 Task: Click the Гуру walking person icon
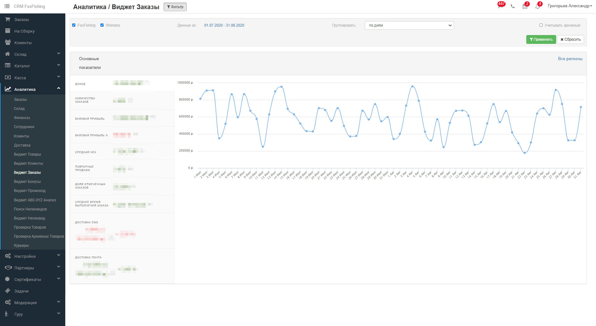[7, 314]
